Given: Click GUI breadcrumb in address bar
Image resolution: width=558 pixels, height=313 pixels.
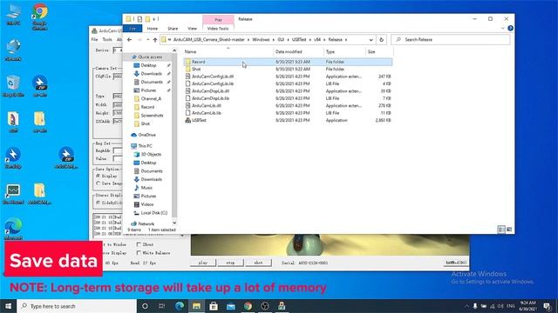Looking at the screenshot, I should tap(281, 40).
